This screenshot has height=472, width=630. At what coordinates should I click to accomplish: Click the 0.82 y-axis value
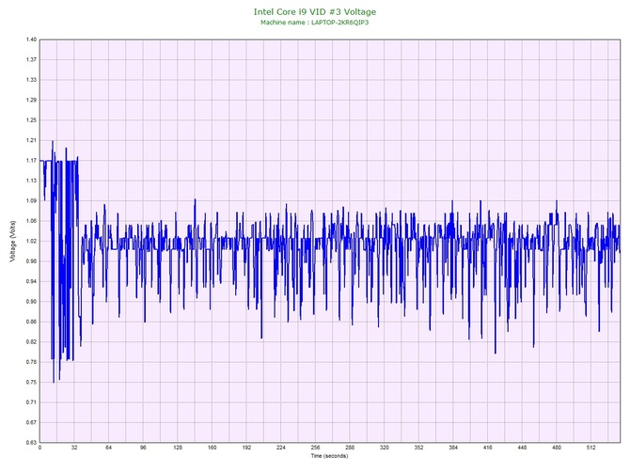[31, 342]
